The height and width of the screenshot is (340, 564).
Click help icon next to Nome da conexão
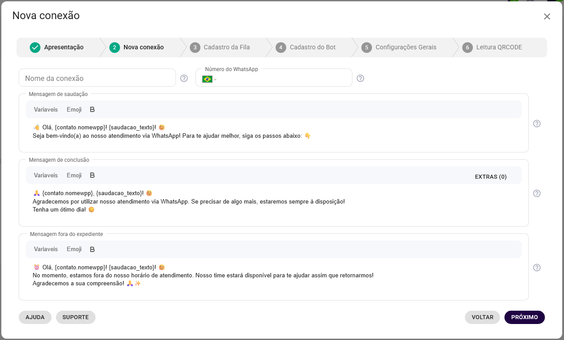(184, 78)
